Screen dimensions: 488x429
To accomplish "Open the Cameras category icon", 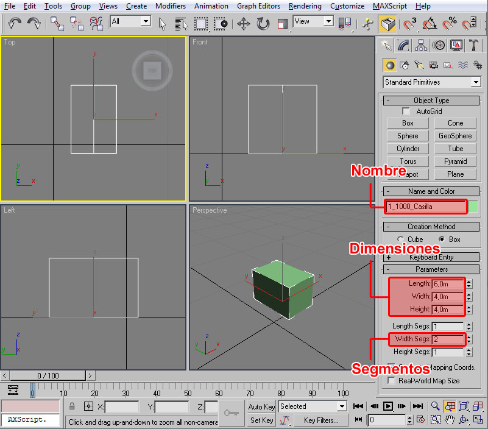I will (433, 65).
